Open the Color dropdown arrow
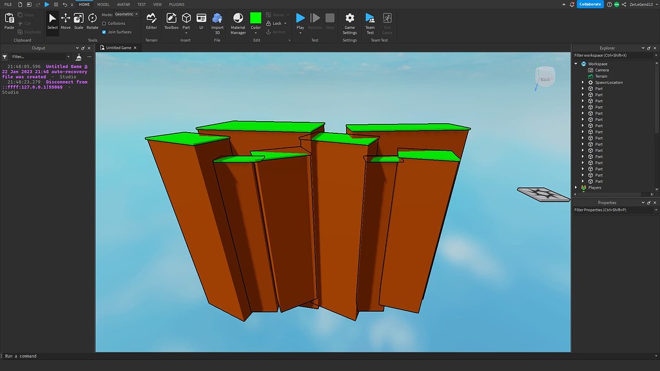 (255, 33)
